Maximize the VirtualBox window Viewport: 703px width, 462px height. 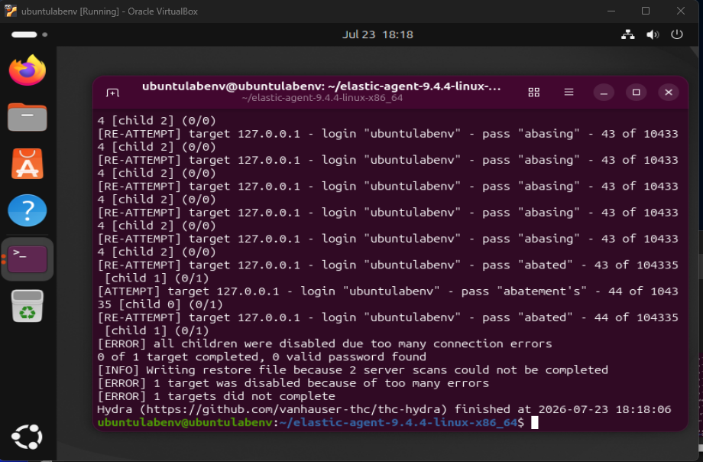tap(646, 11)
